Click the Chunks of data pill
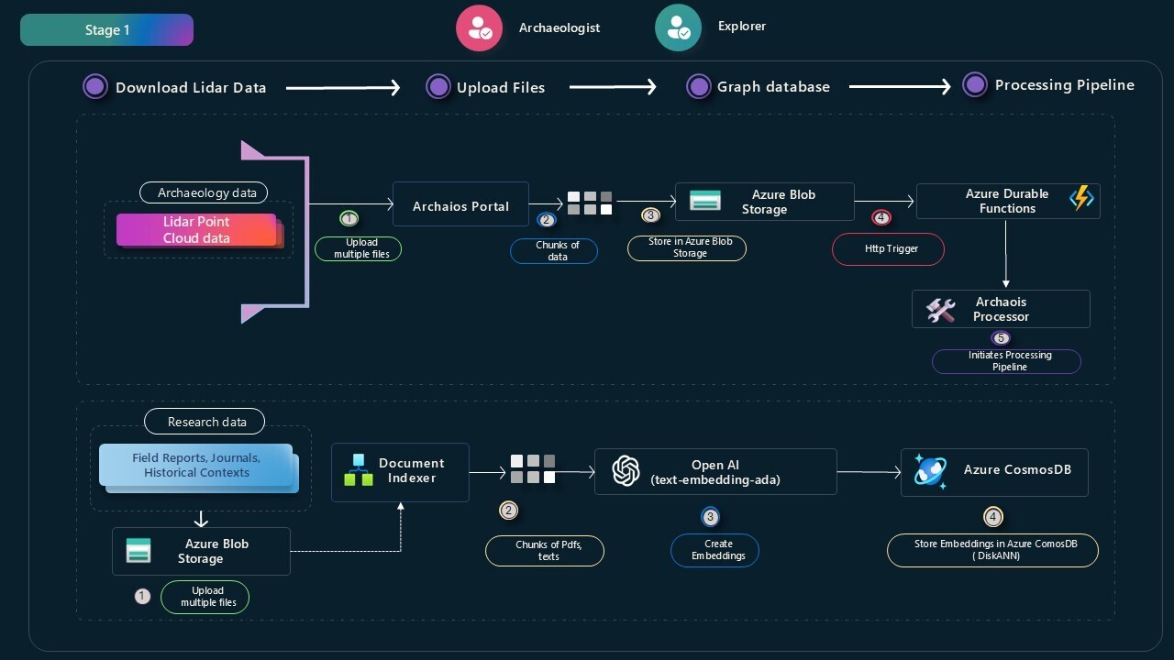 click(x=554, y=251)
